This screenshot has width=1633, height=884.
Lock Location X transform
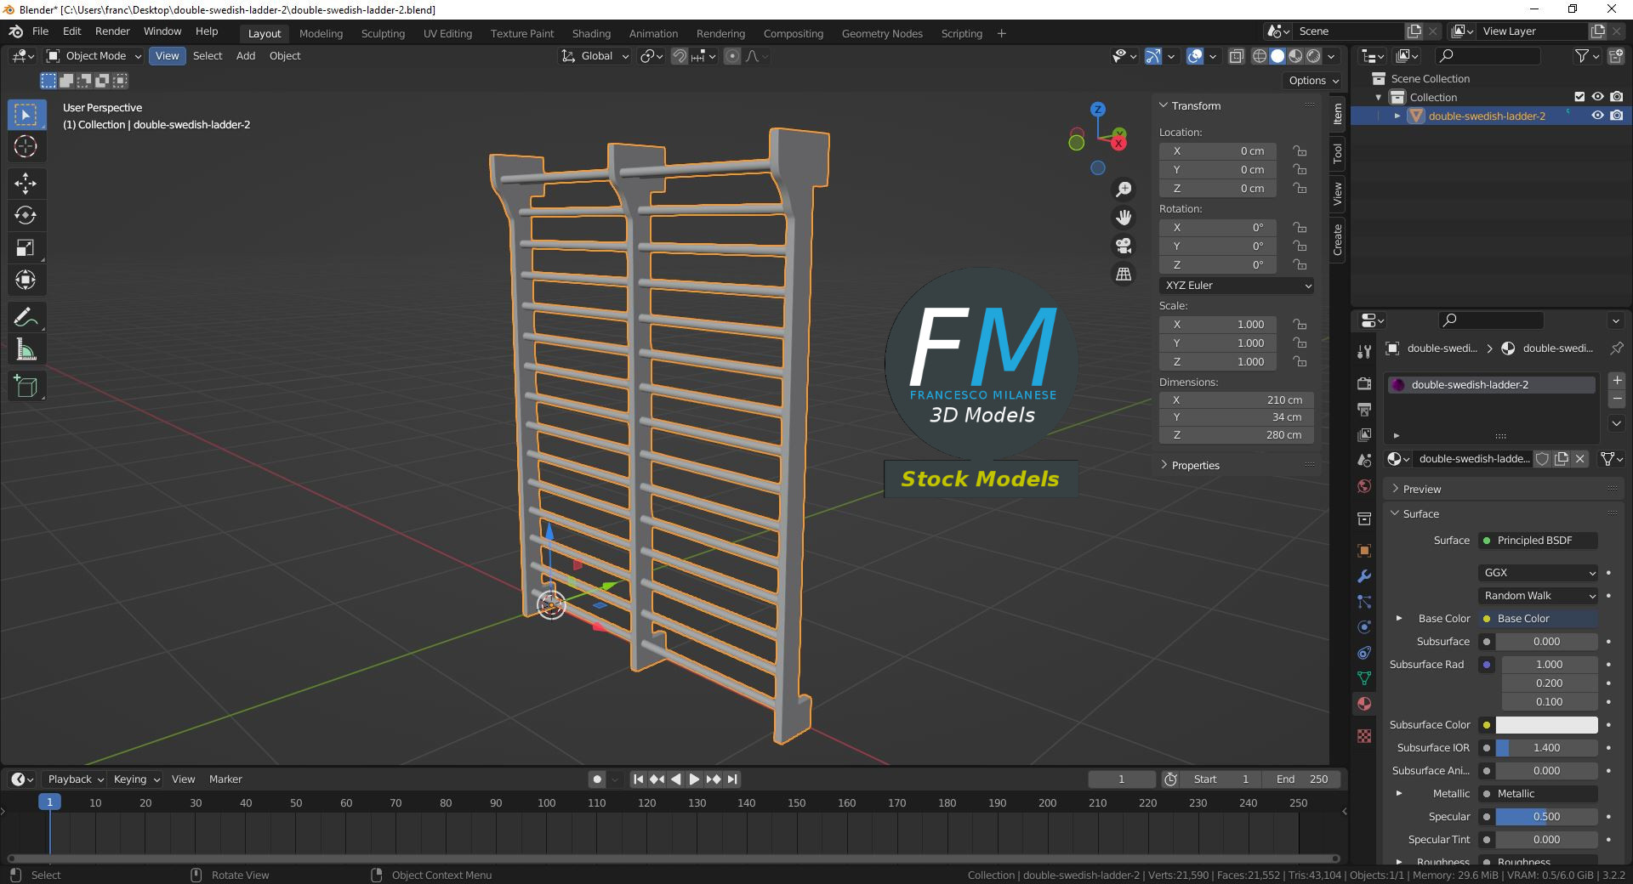pyautogui.click(x=1300, y=151)
